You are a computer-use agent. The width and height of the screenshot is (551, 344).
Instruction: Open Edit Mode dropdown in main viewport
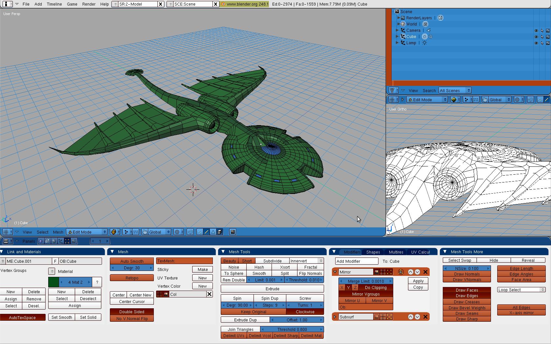point(87,232)
